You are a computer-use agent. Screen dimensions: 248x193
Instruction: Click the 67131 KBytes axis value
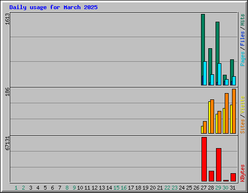[x=7, y=143]
